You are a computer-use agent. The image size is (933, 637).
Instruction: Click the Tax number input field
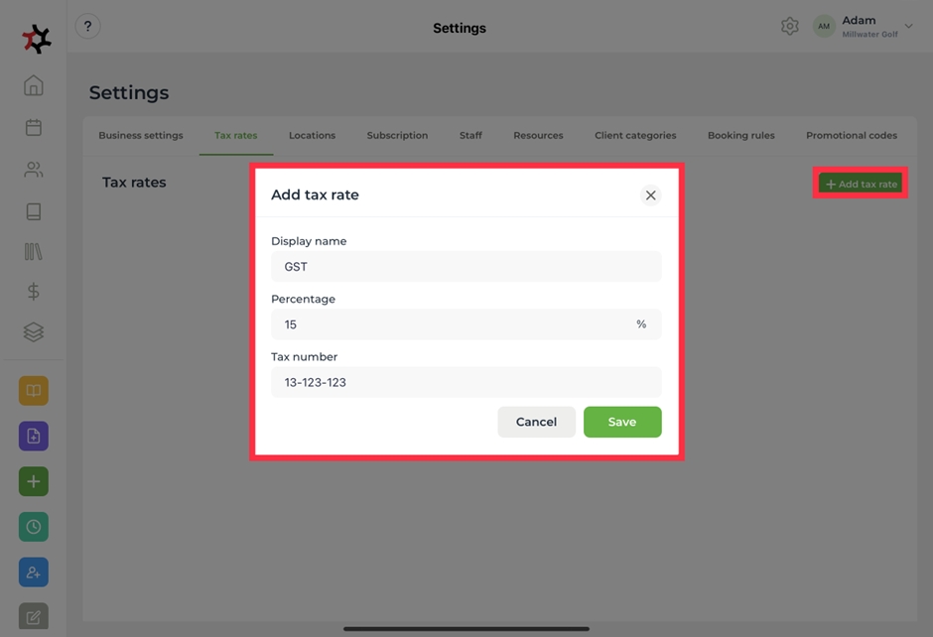pos(466,382)
